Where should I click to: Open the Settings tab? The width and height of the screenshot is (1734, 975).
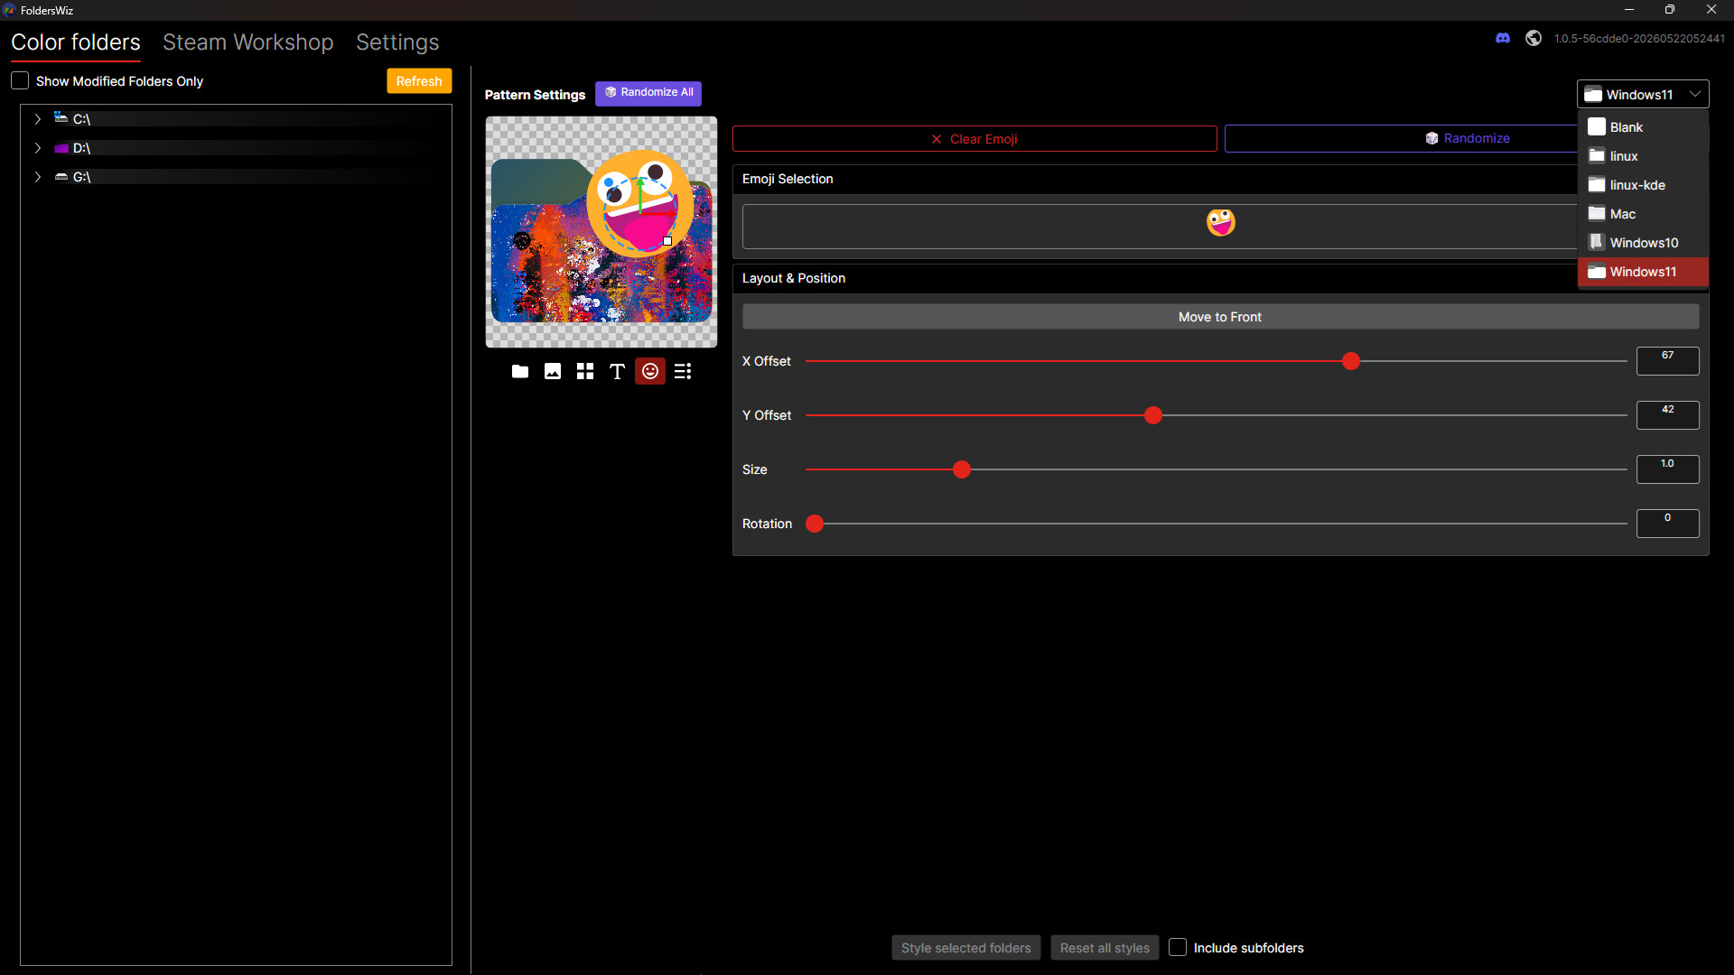click(x=397, y=42)
